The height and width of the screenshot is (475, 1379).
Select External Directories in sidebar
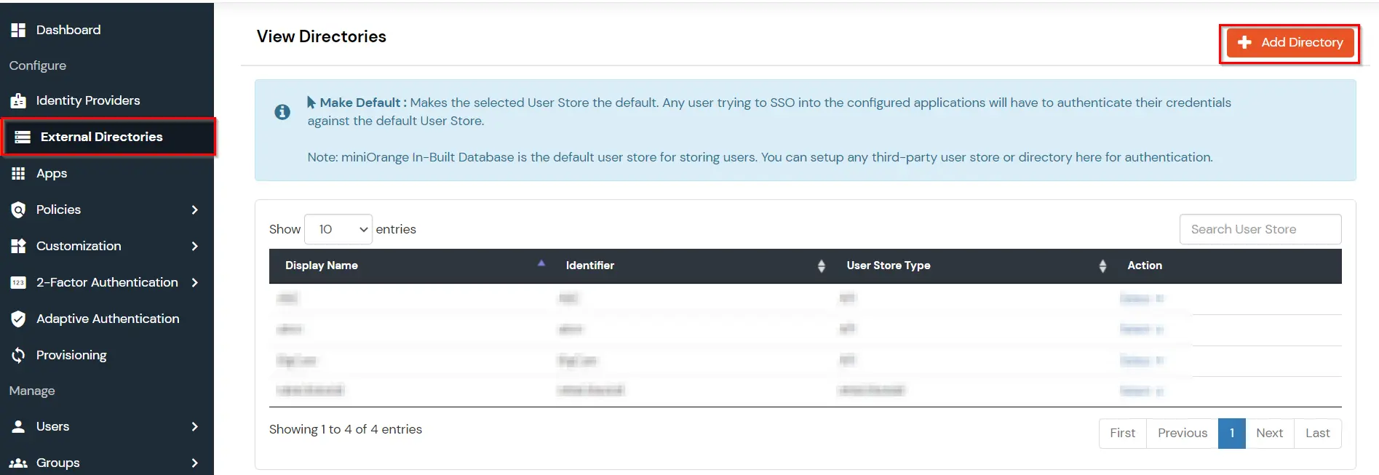pyautogui.click(x=109, y=137)
